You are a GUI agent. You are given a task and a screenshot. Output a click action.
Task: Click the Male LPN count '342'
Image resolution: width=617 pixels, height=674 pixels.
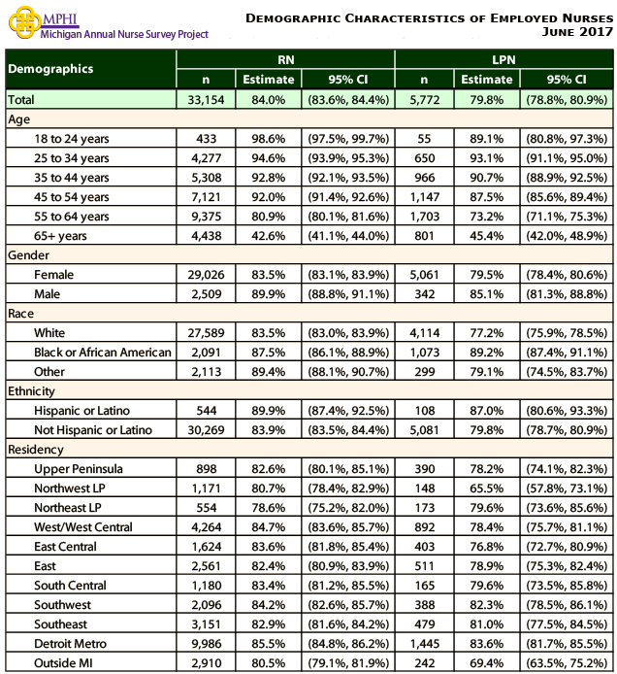[424, 294]
